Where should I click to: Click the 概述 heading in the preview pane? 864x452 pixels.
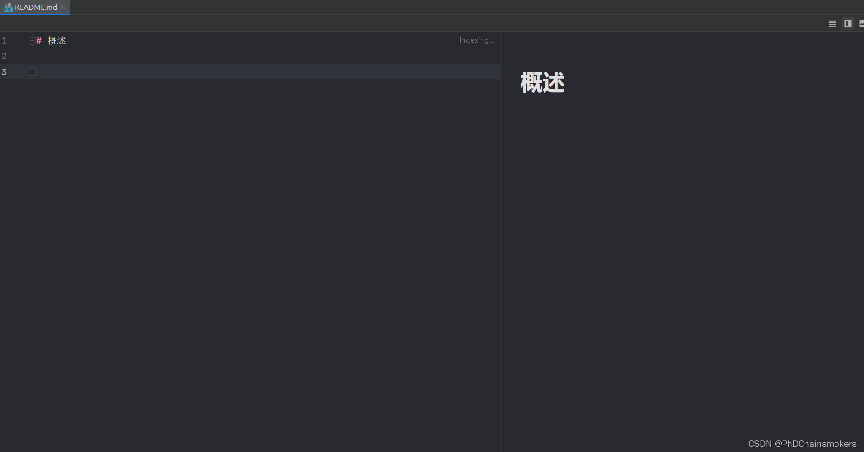542,83
